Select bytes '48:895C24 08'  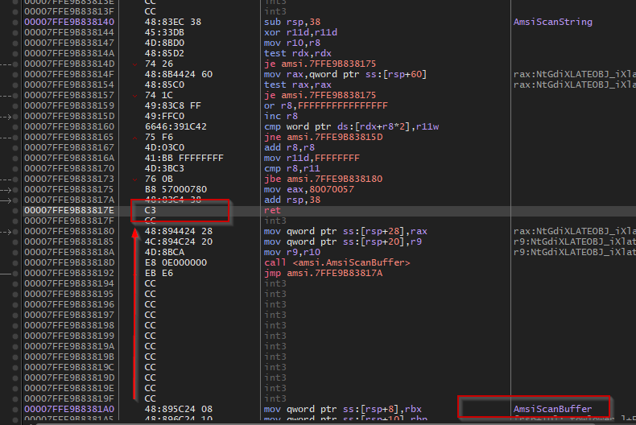(179, 409)
